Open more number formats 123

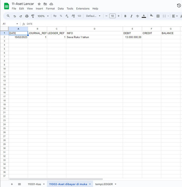79,16
